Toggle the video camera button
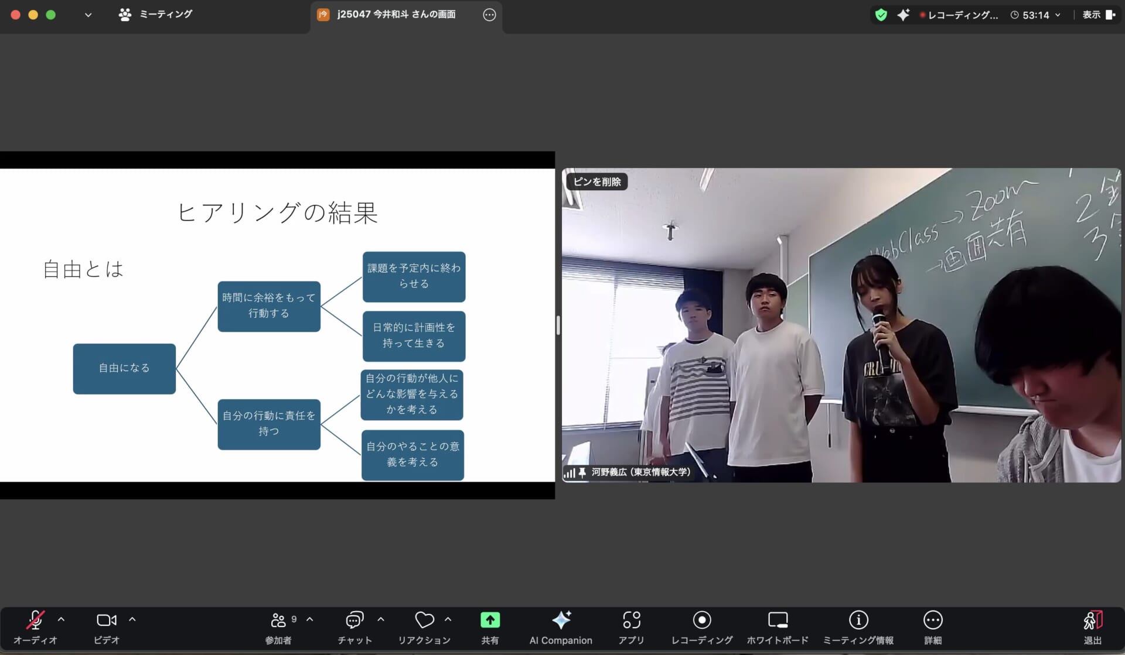 [x=106, y=620]
